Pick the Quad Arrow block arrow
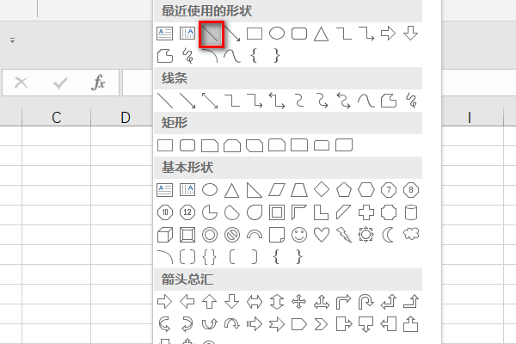The width and height of the screenshot is (516, 344). [x=299, y=302]
